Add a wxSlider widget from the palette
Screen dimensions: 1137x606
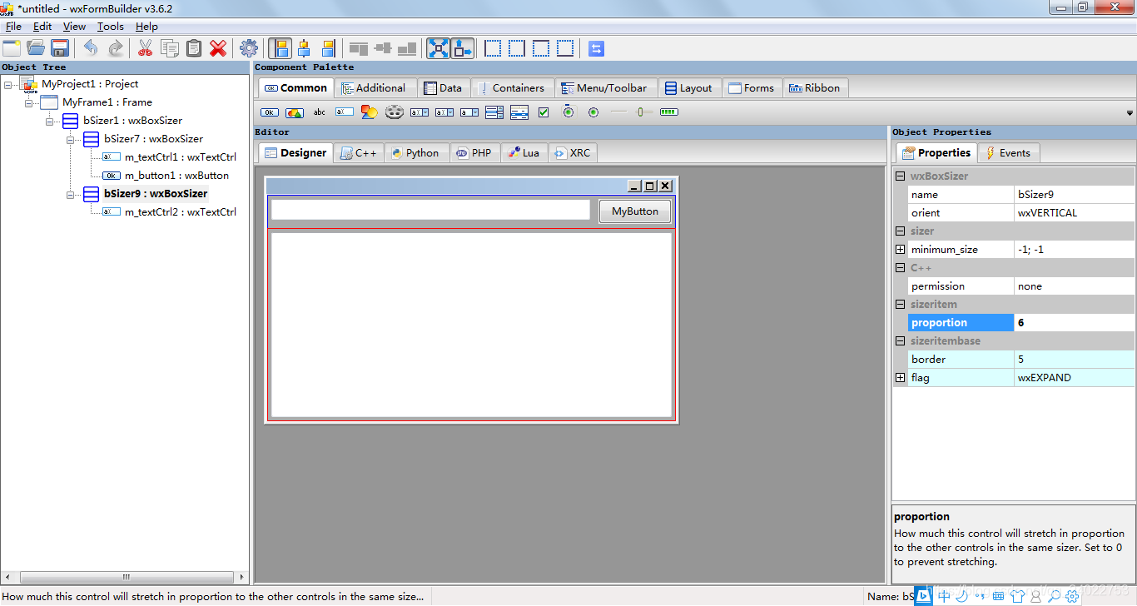click(643, 112)
